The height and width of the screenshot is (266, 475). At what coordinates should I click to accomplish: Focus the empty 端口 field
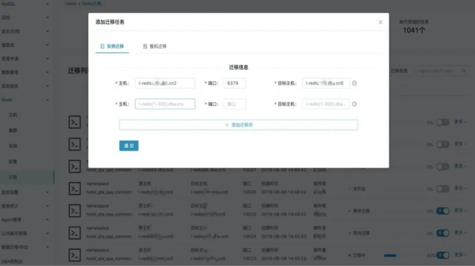tap(235, 104)
